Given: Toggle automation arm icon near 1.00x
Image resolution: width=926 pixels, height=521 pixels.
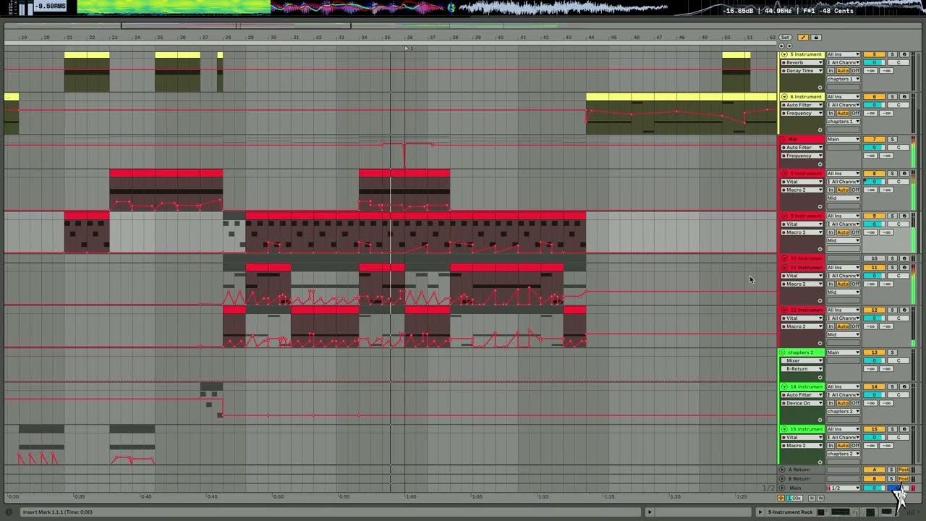Looking at the screenshot, I should click(x=781, y=498).
